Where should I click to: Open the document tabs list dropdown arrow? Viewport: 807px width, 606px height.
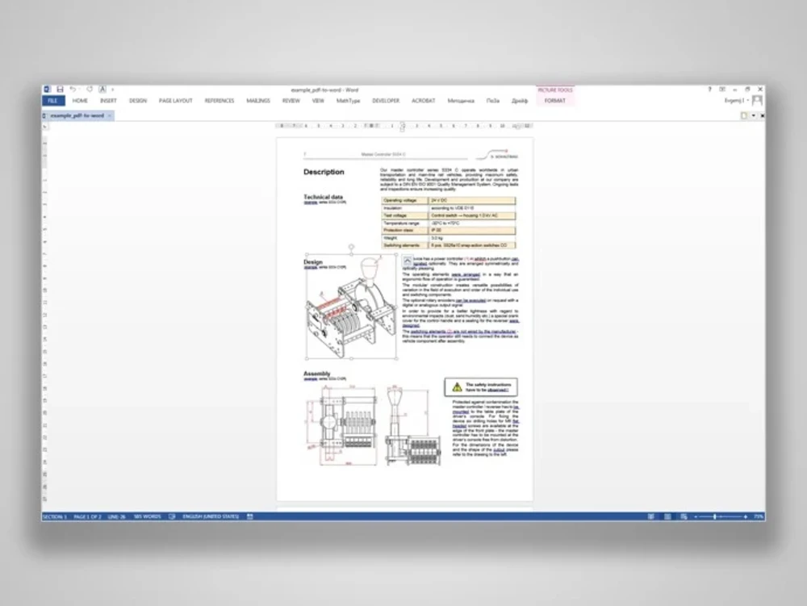pos(754,115)
